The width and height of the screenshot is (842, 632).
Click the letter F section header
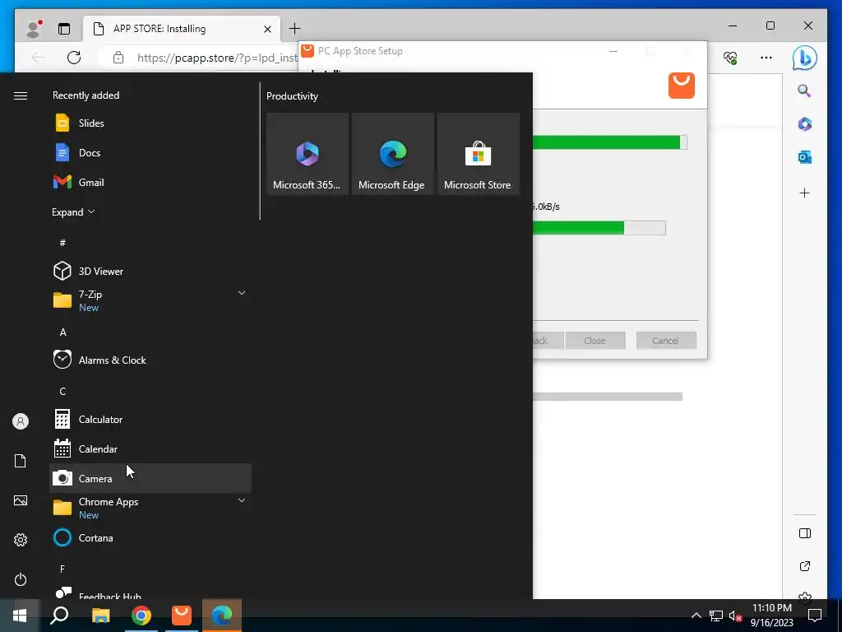(62, 569)
